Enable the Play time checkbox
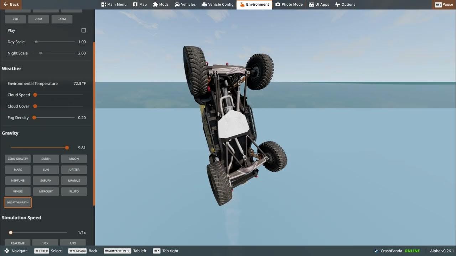 pos(84,31)
